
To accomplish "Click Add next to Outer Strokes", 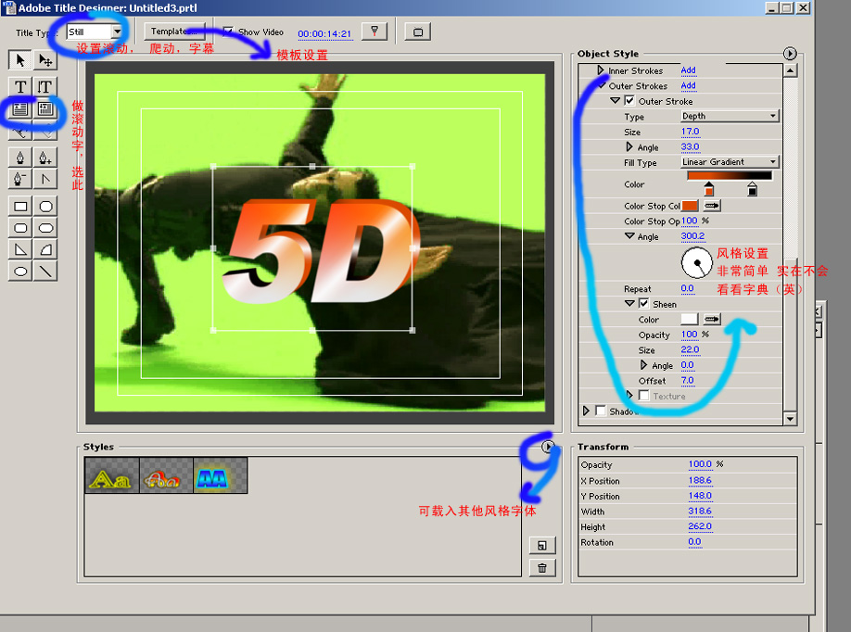I will pyautogui.click(x=688, y=85).
